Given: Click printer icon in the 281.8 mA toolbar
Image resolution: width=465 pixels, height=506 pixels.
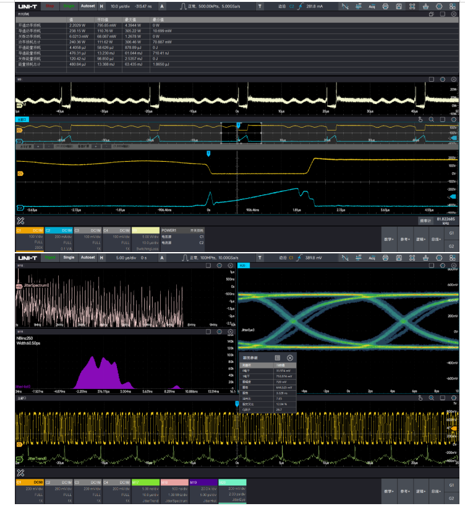Looking at the screenshot, I should pos(385,6).
